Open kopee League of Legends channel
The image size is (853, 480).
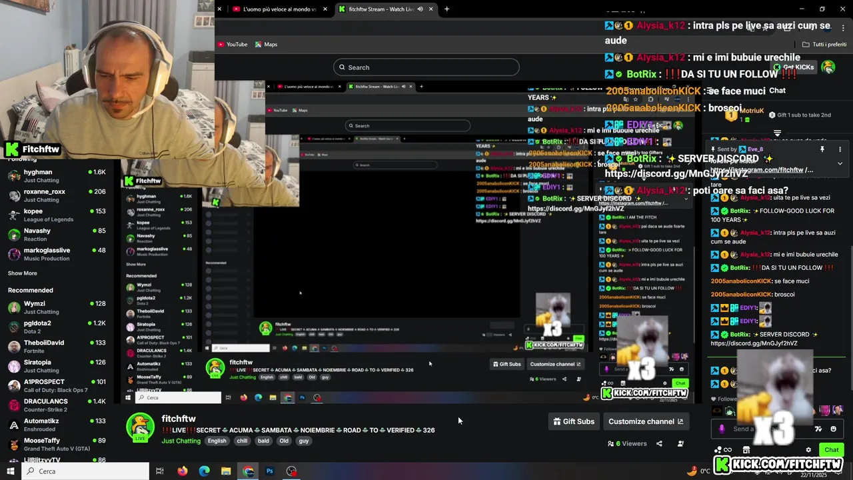coord(57,215)
